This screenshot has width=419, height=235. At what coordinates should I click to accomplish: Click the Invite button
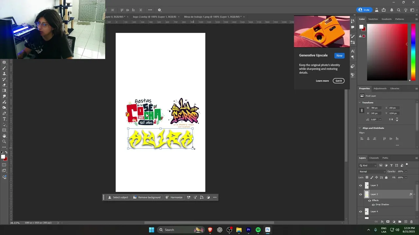click(364, 10)
